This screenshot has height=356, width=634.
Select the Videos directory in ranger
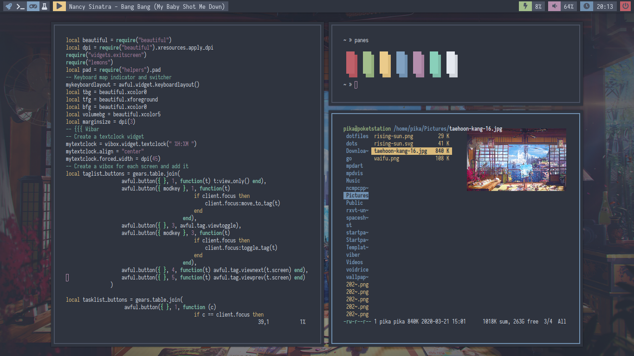tap(354, 262)
